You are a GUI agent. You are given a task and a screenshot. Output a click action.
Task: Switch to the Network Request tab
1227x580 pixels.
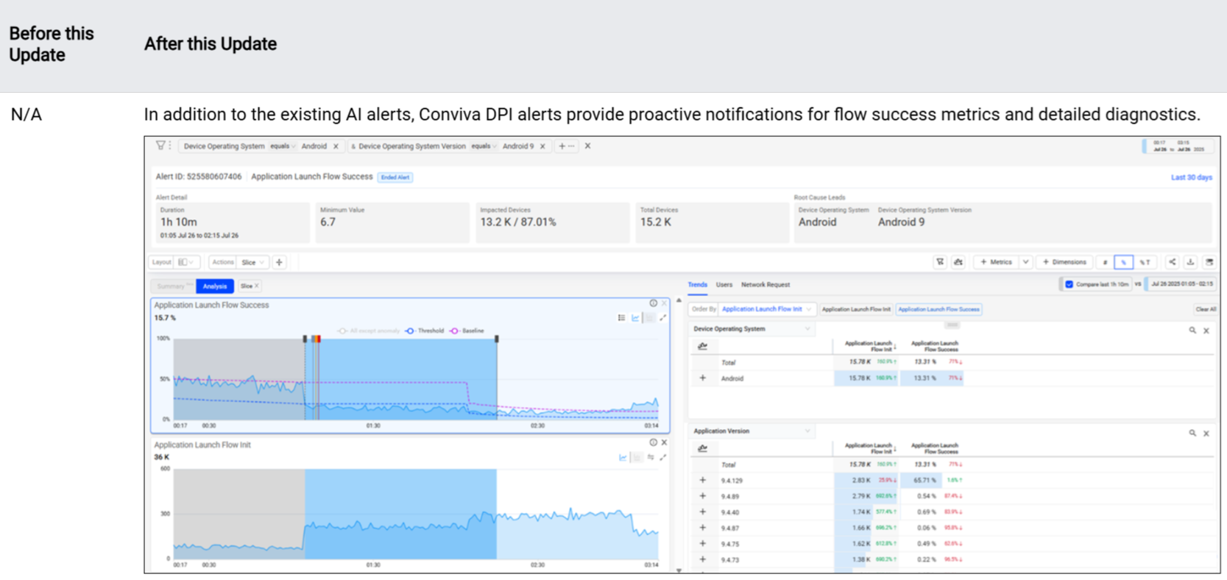coord(765,285)
